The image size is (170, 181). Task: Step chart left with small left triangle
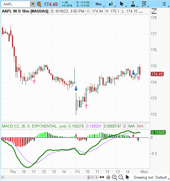92,177
